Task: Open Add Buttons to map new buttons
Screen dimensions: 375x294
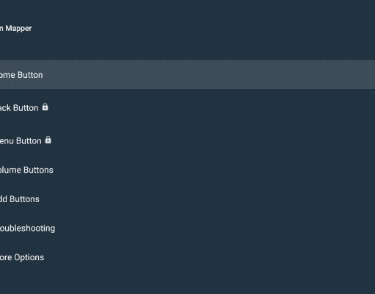Action: coord(187,199)
